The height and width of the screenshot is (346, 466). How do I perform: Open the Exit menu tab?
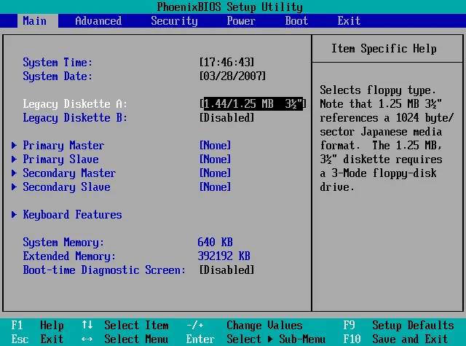tap(349, 21)
